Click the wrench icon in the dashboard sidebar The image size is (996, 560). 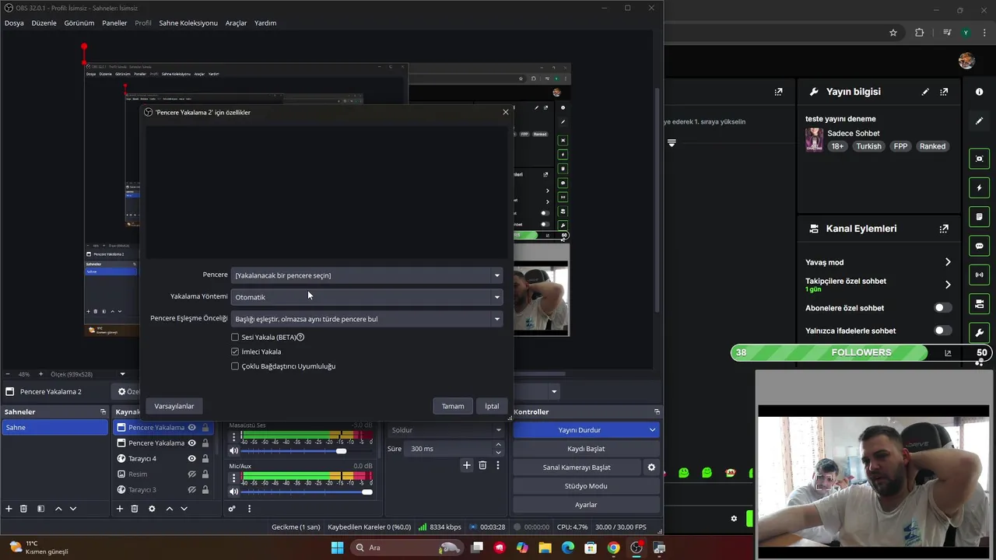[x=980, y=333]
